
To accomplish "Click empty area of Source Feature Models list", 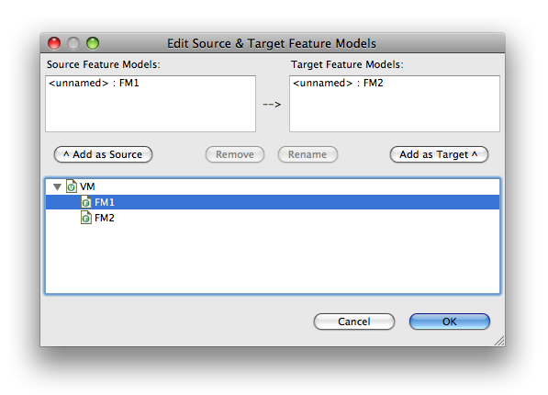I will (151, 112).
